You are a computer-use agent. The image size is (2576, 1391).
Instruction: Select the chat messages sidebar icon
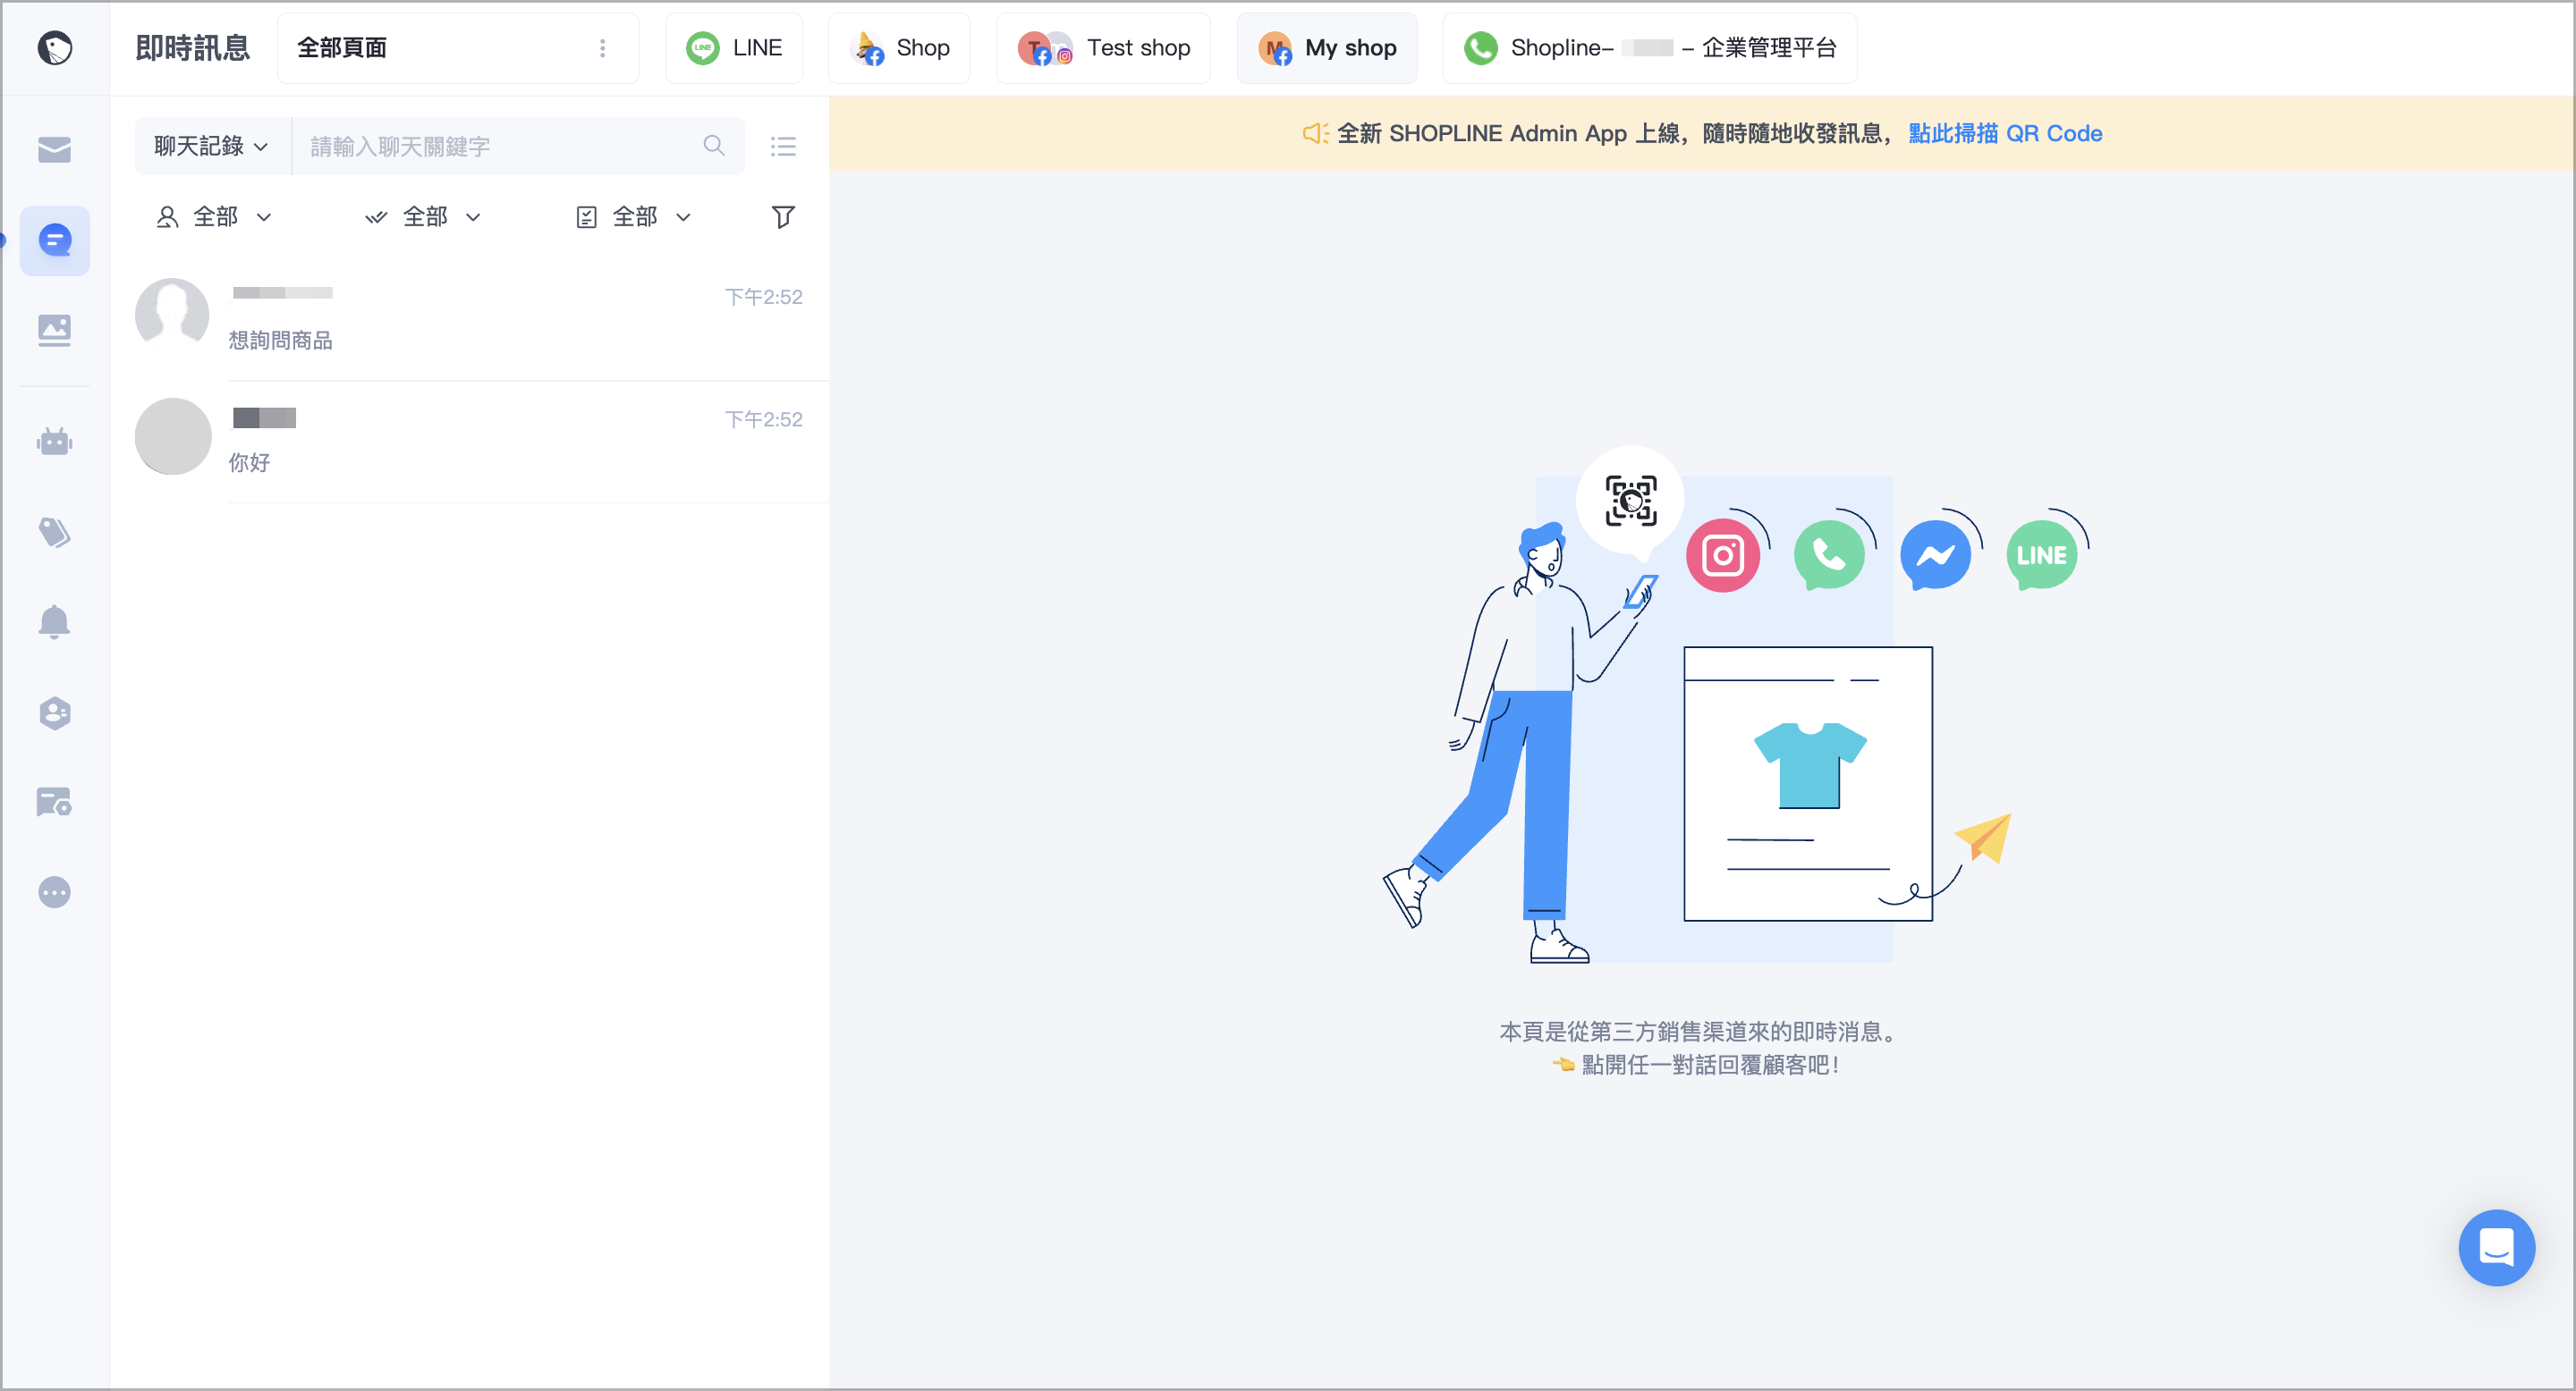pos(55,240)
